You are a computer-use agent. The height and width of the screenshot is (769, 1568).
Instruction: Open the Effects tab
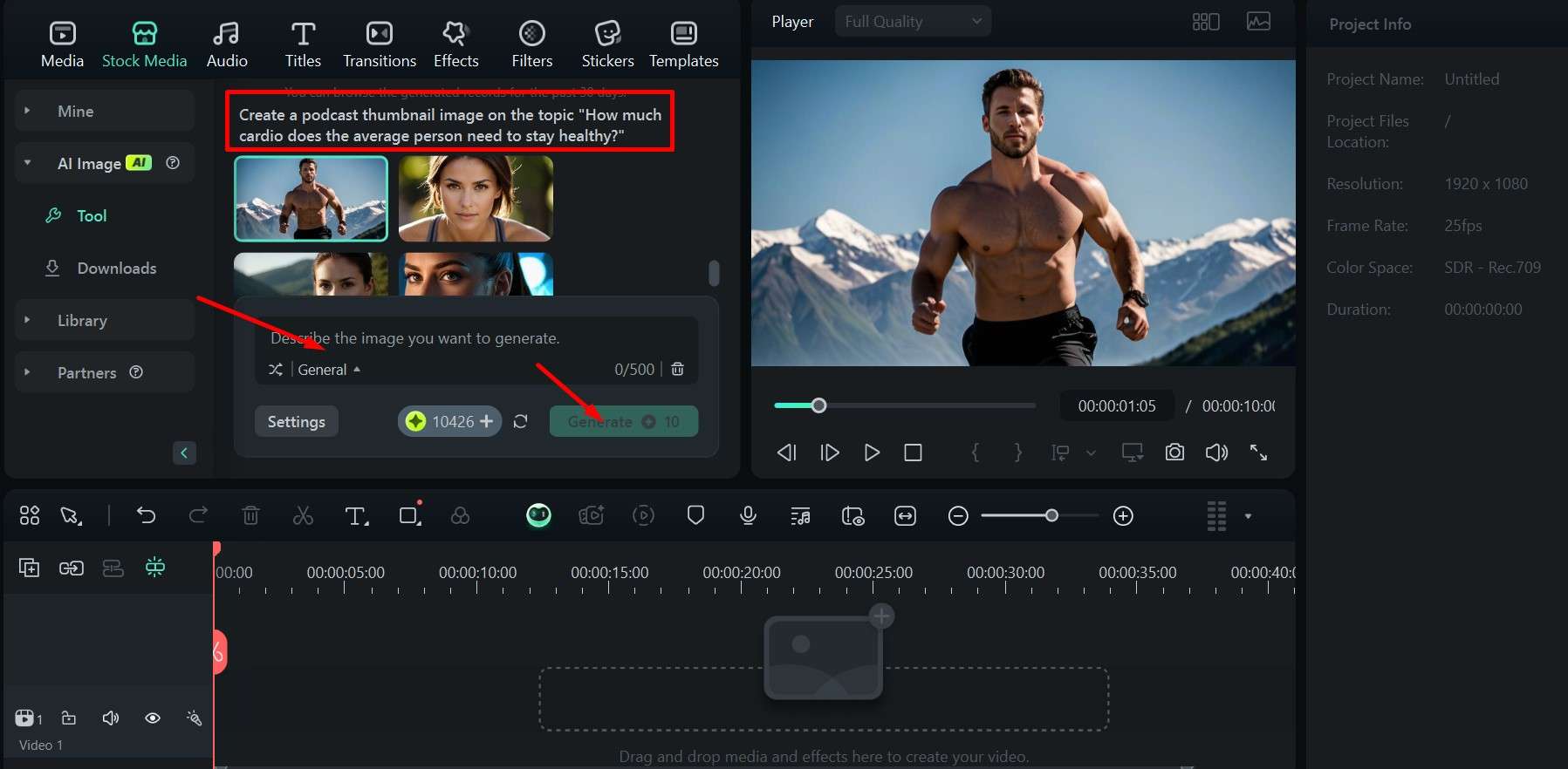tap(455, 44)
